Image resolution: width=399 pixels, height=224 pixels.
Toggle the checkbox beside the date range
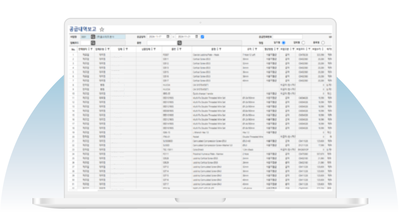point(203,37)
